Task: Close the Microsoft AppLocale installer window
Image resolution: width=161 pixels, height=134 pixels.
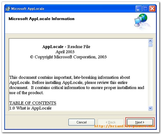Action: pos(152,8)
